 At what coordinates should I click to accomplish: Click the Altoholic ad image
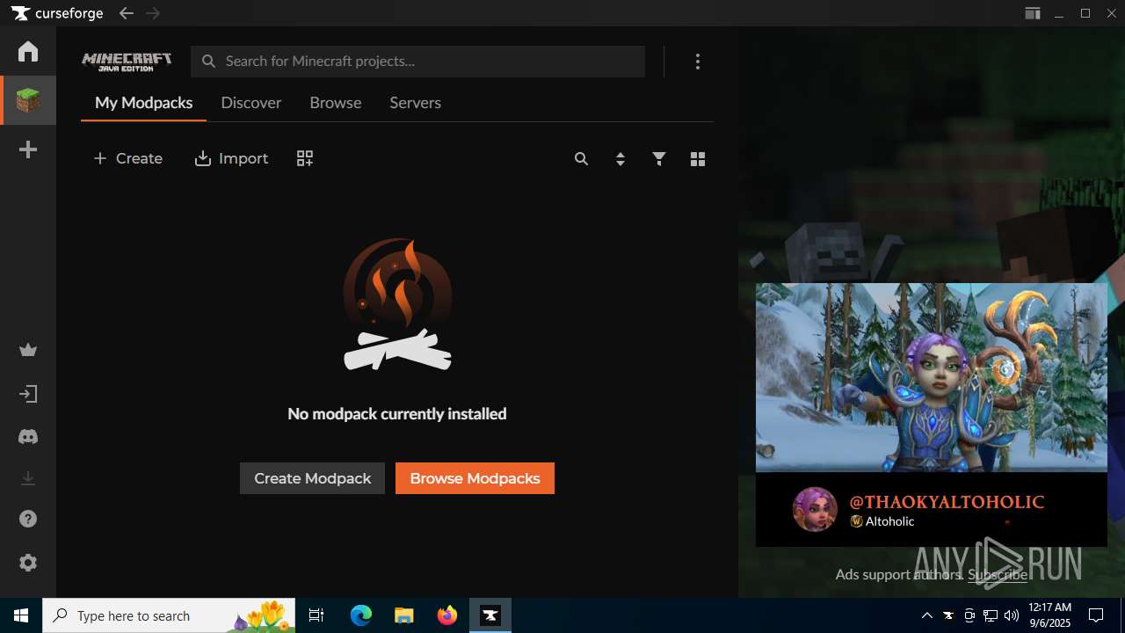tap(932, 377)
